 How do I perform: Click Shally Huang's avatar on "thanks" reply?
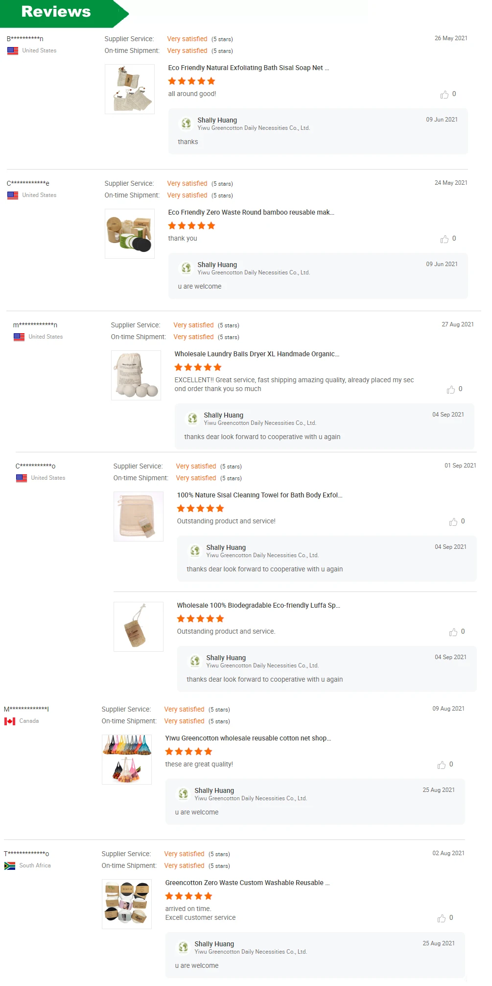186,123
